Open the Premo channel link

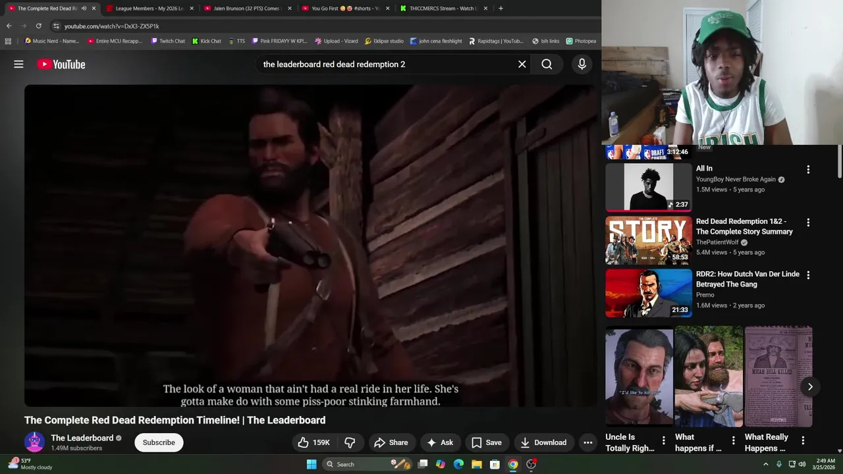pyautogui.click(x=705, y=295)
